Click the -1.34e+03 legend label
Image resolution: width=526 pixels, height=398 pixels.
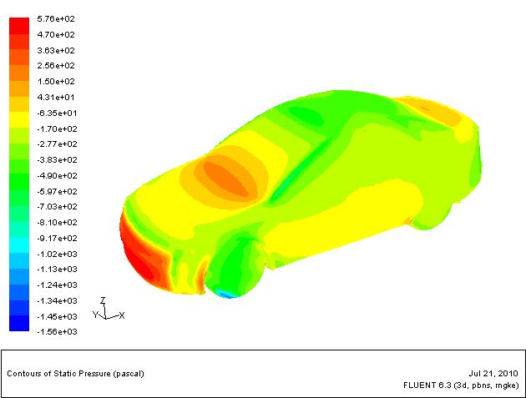point(57,300)
